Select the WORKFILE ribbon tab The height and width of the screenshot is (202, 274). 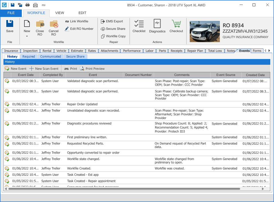[x=36, y=13]
